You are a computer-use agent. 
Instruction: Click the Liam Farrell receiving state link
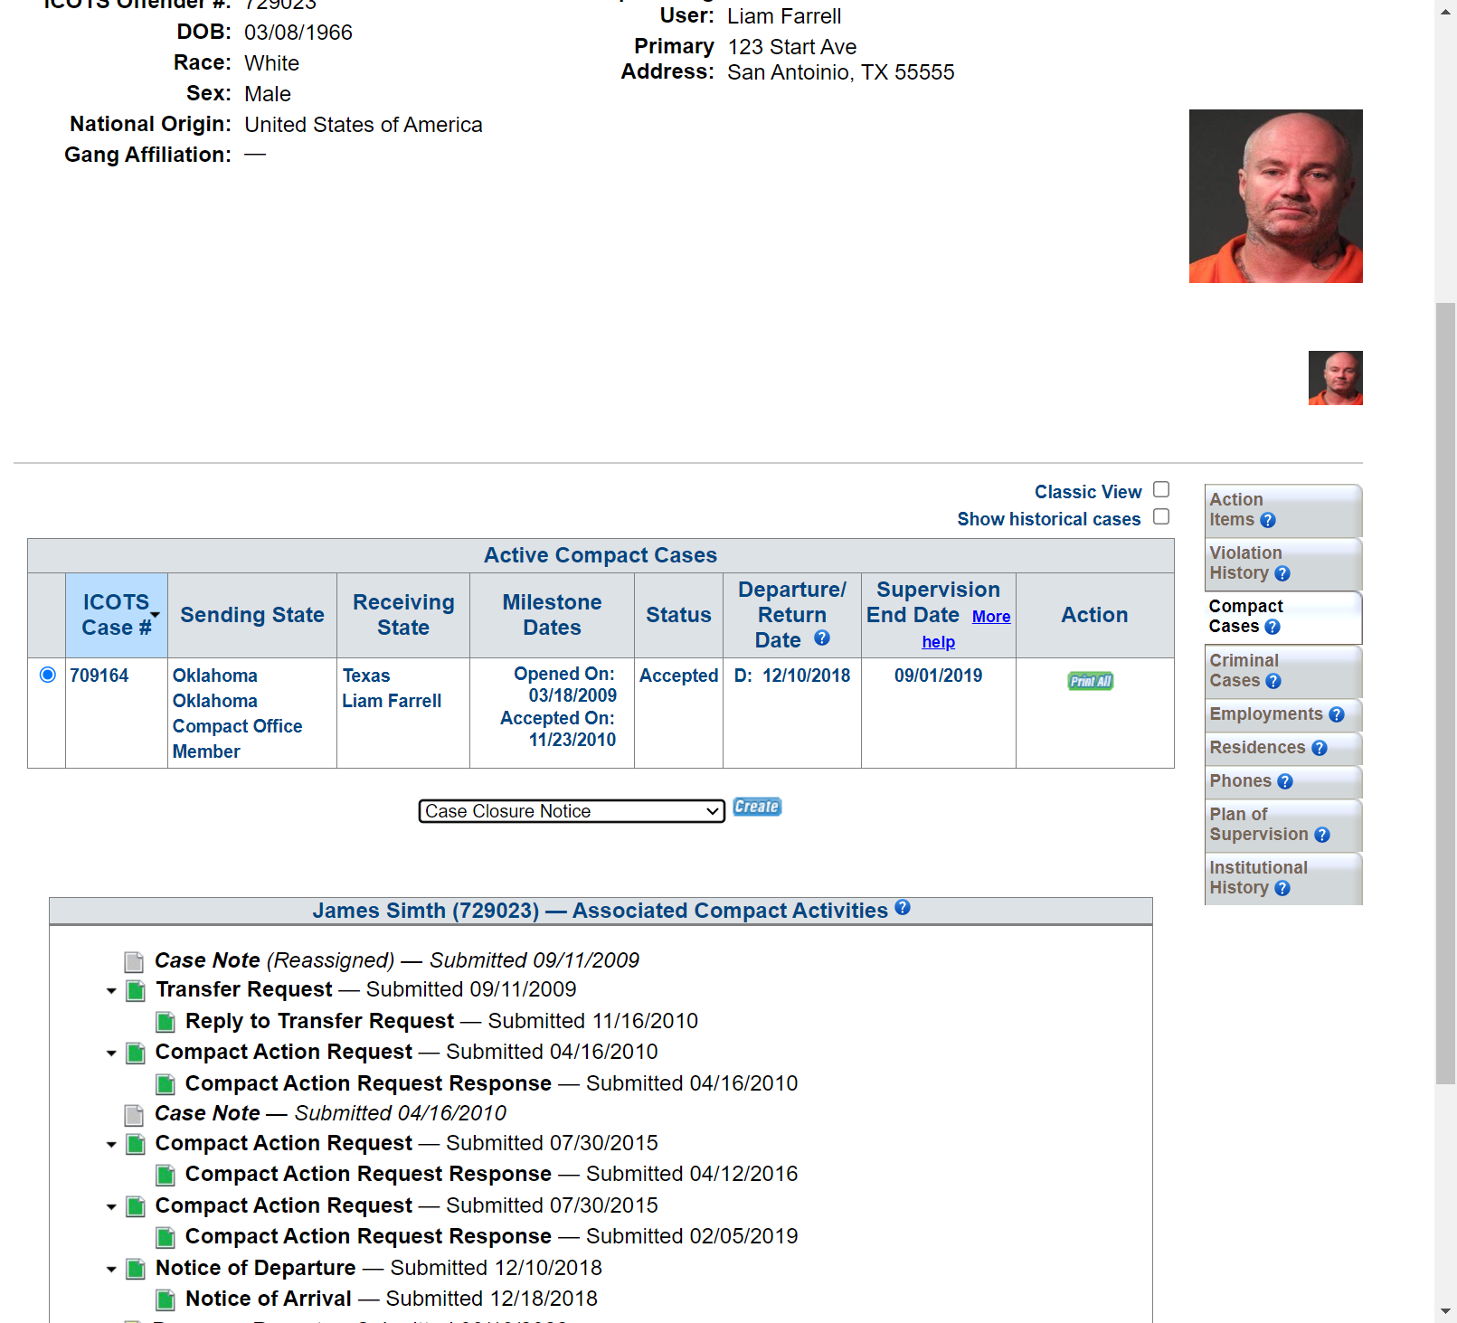tap(392, 701)
